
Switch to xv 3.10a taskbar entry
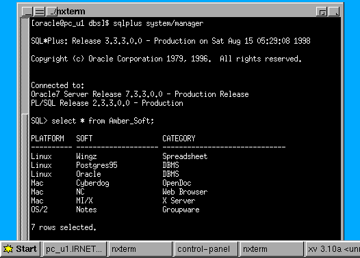pos(333,249)
